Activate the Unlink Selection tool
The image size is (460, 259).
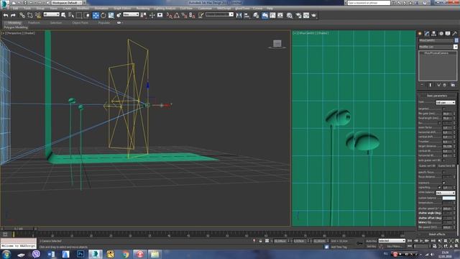coord(30,15)
